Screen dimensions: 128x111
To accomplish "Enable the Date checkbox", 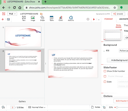I will (105, 82).
